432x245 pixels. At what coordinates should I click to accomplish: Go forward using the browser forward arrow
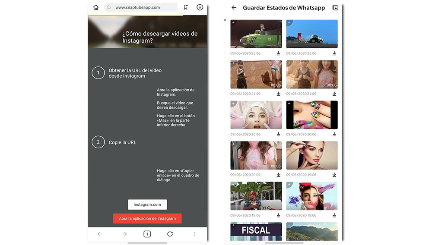click(124, 234)
